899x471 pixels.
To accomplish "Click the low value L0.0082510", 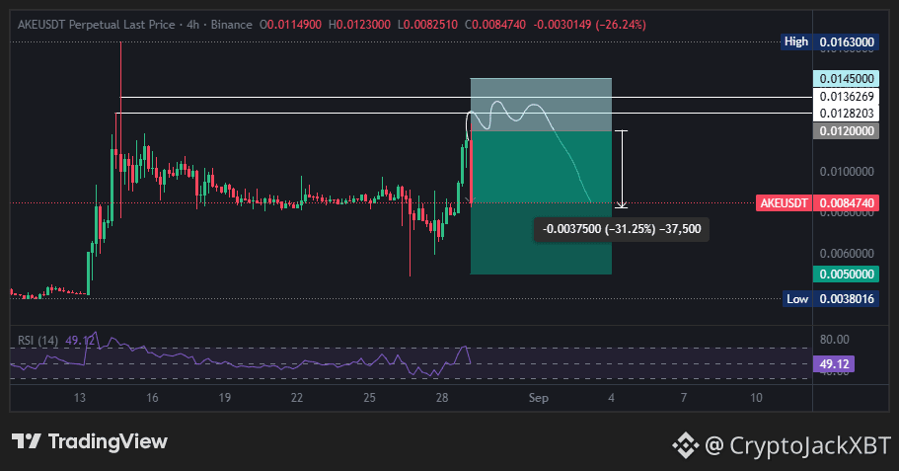I will point(427,25).
